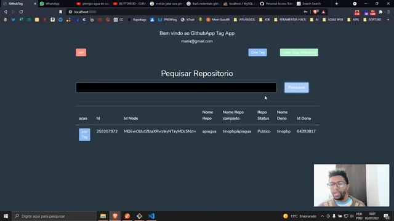Open the Windows notification center icon
Viewport: 394px width, 221px height.
click(386, 216)
